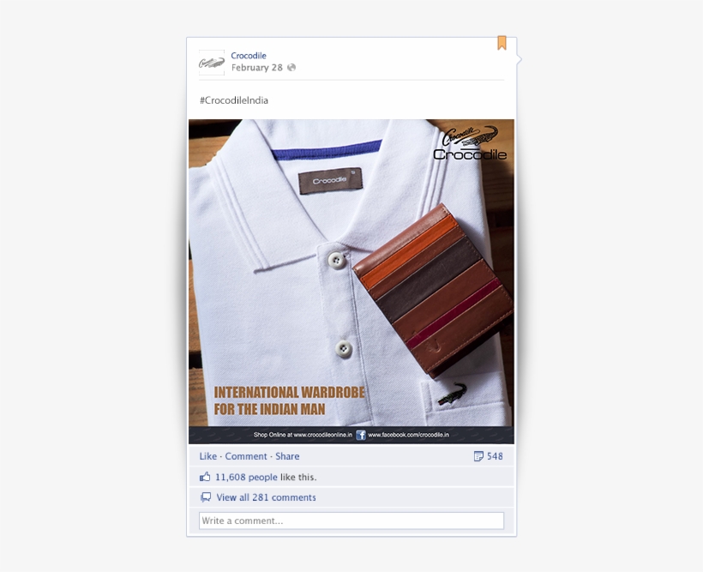Screen dimensions: 703x572
Task: Click the public globe privacy icon
Action: point(291,67)
